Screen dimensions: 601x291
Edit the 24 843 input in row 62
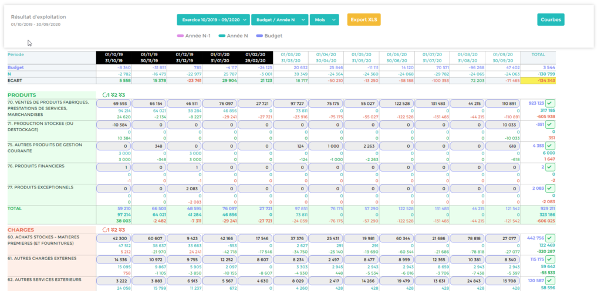pos(468,282)
